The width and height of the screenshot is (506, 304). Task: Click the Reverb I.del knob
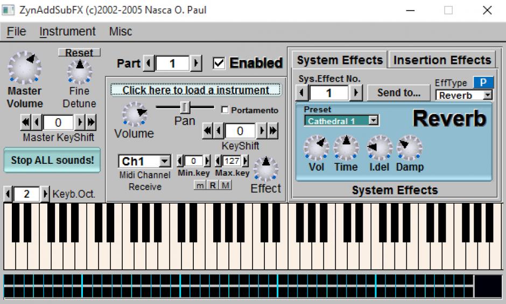(x=380, y=148)
